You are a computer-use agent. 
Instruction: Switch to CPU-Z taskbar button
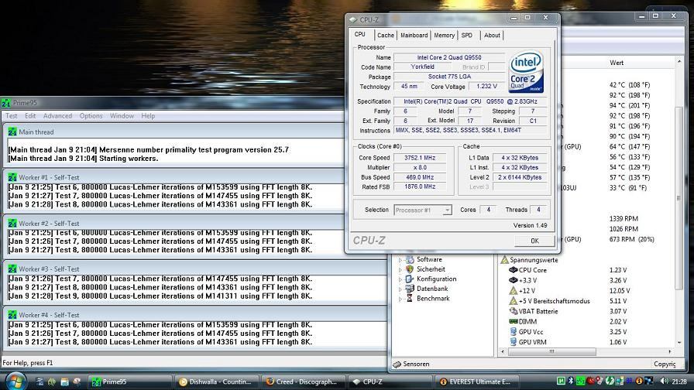click(390, 381)
